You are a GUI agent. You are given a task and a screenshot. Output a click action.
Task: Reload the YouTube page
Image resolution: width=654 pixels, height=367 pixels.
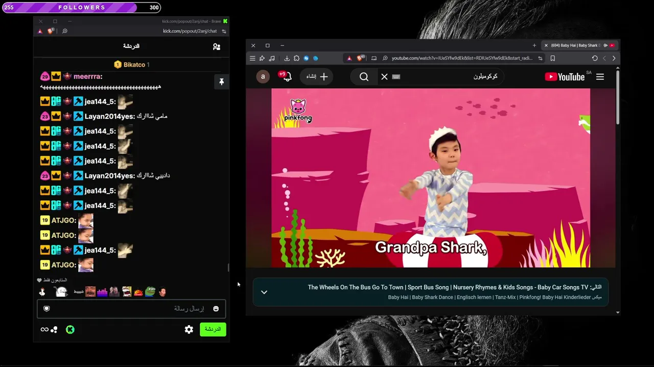coord(595,58)
